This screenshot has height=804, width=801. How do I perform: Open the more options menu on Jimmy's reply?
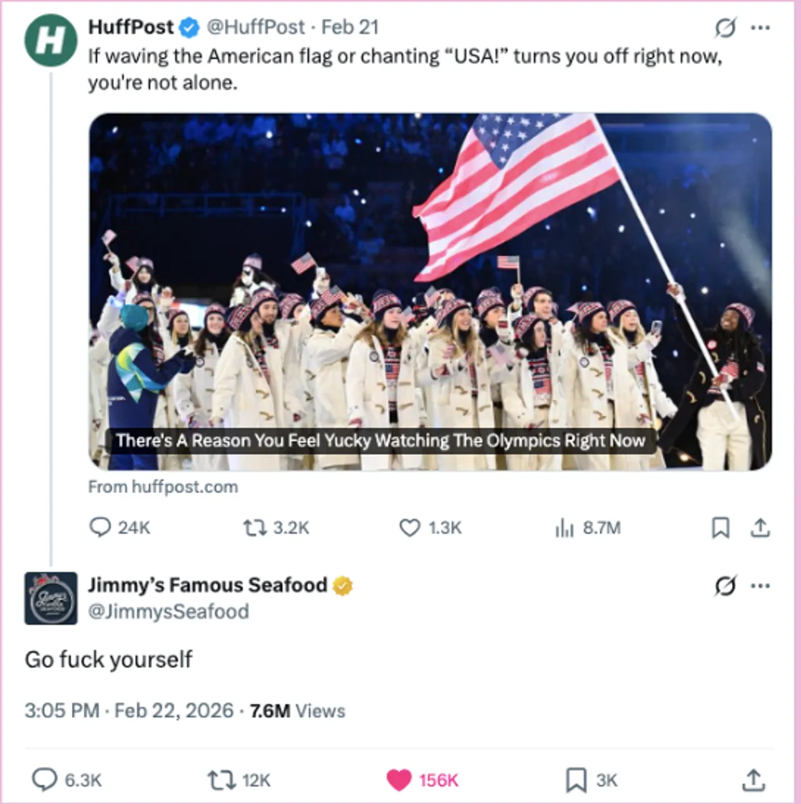tap(760, 586)
